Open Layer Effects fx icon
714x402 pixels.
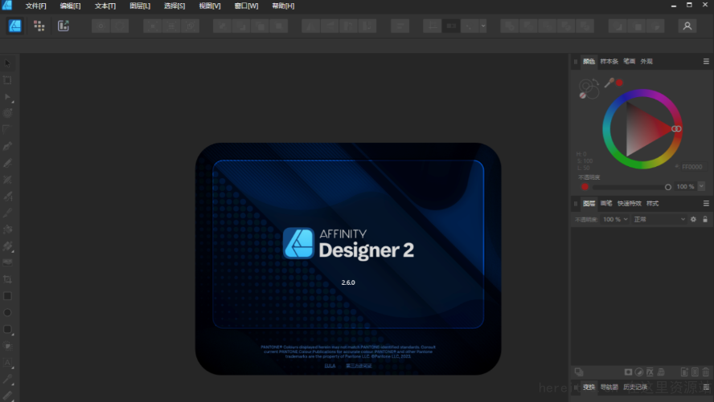(650, 372)
